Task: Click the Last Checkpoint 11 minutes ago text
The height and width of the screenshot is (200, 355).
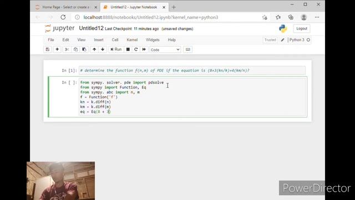Action: (x=132, y=29)
